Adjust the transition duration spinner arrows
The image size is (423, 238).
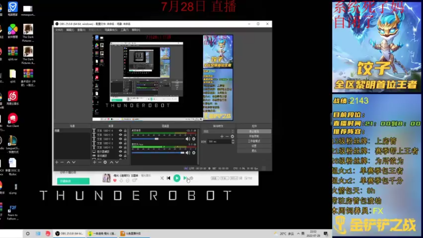233,141
